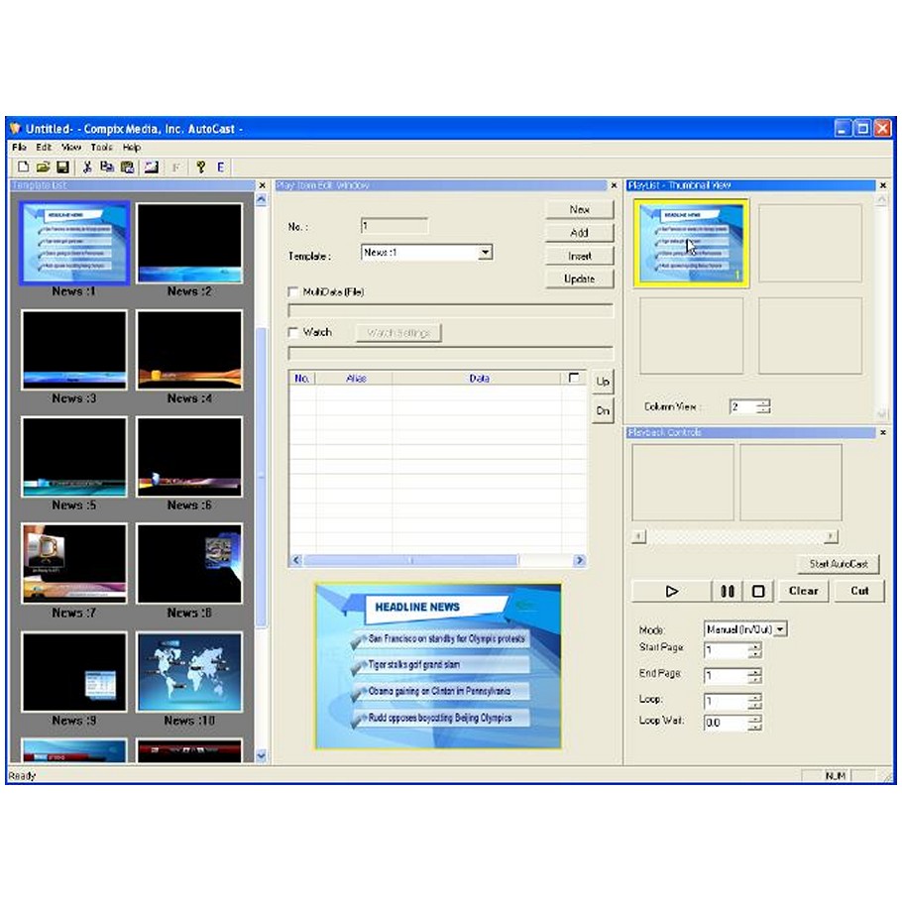Close the Playback Controls panel
The image size is (902, 902).
pos(883,432)
